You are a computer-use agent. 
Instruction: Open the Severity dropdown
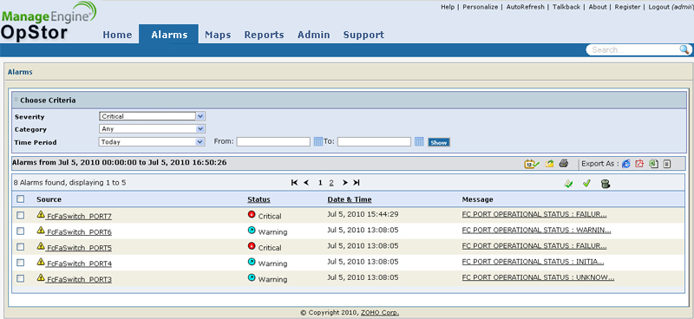153,116
